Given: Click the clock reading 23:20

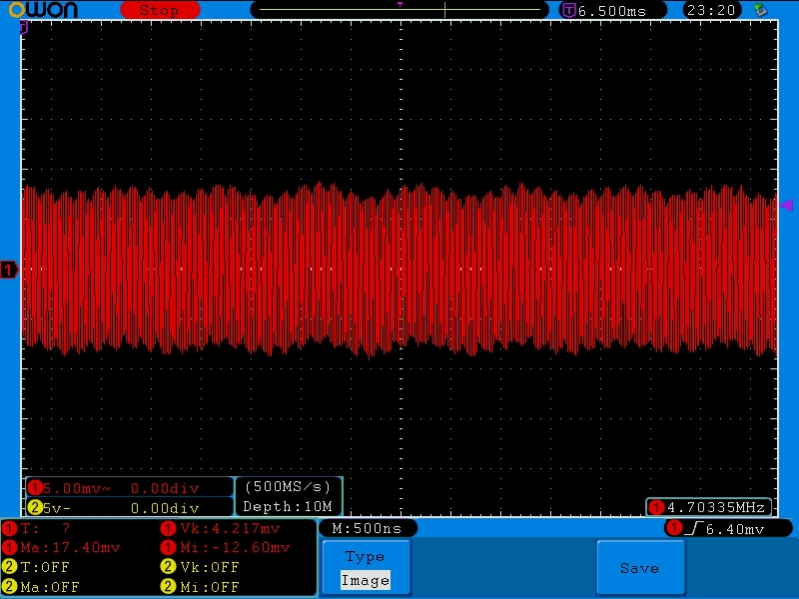Looking at the screenshot, I should pyautogui.click(x=711, y=10).
